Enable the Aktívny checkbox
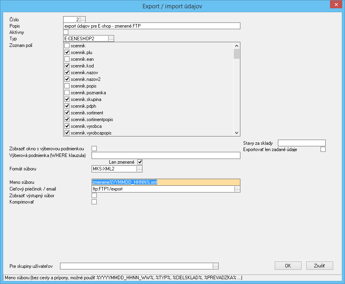Screen dimensions: 345x284 (x=66, y=32)
